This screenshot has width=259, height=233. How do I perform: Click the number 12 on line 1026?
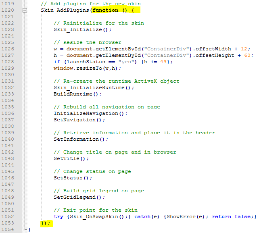point(244,49)
